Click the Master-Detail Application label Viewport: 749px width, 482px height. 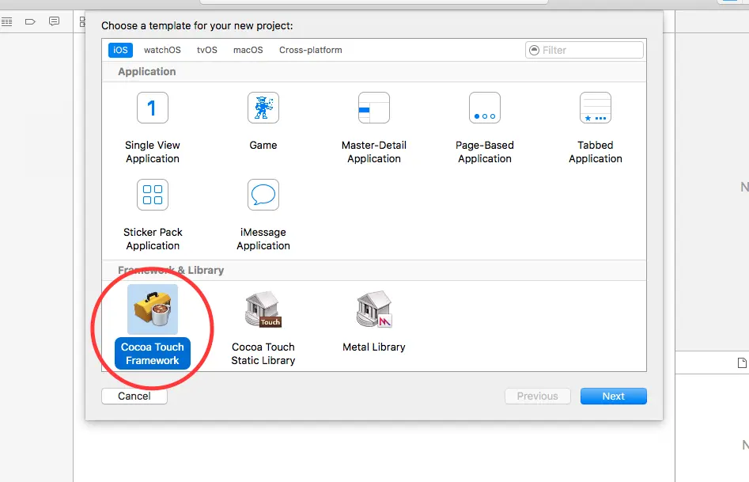coord(374,152)
